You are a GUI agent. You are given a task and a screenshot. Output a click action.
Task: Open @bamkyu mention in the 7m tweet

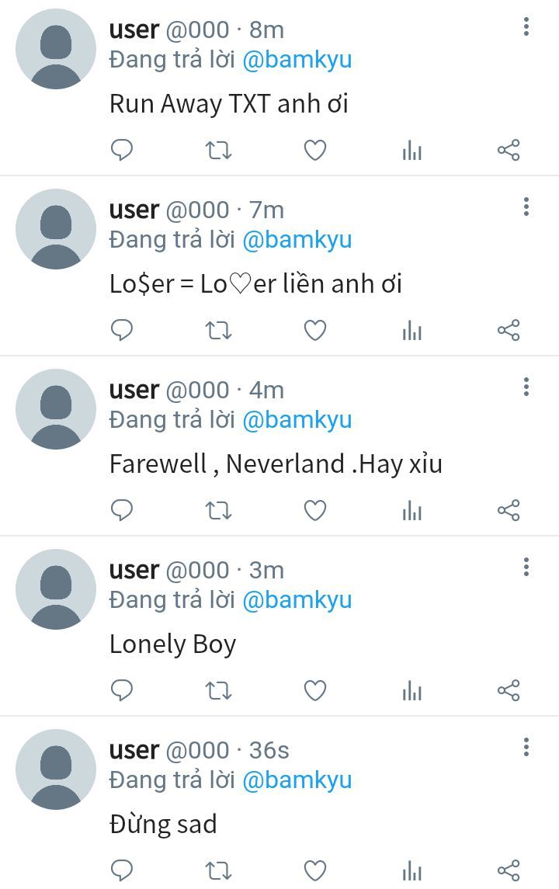(x=297, y=240)
